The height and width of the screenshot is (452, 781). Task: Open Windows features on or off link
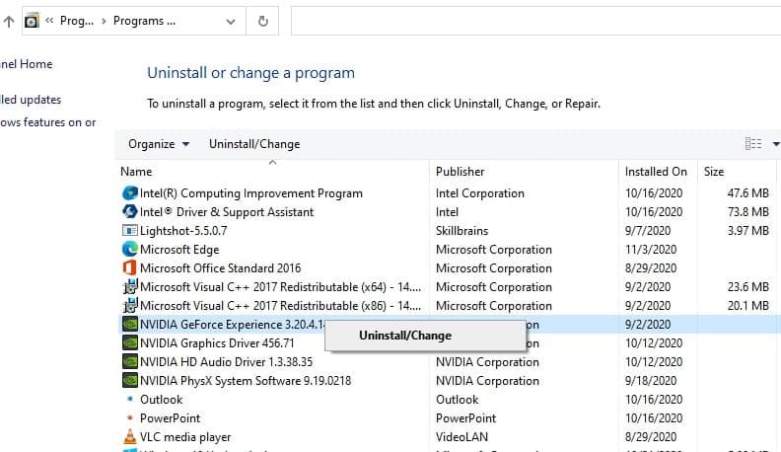(47, 122)
